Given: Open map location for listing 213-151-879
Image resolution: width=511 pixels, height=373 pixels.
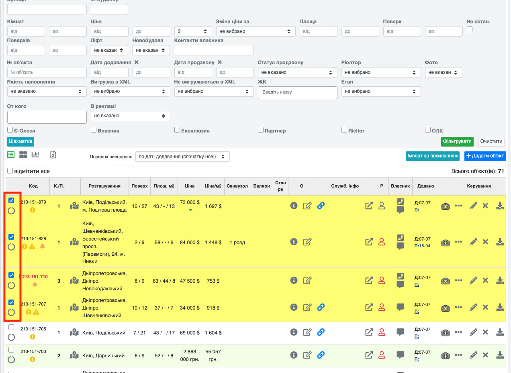Looking at the screenshot, I should pyautogui.click(x=74, y=206).
